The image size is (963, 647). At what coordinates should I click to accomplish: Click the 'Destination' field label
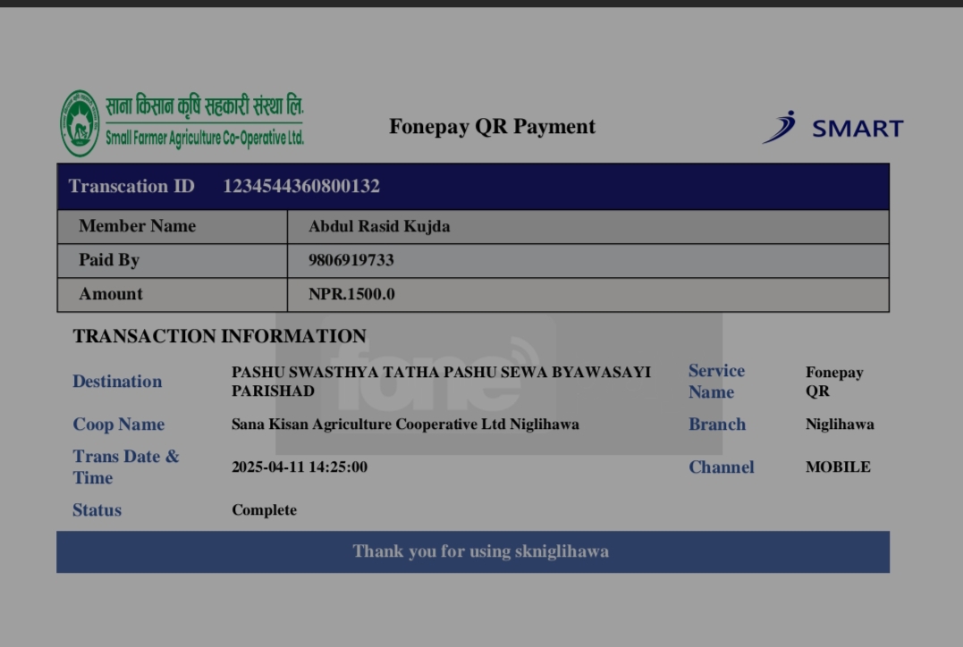(x=117, y=382)
